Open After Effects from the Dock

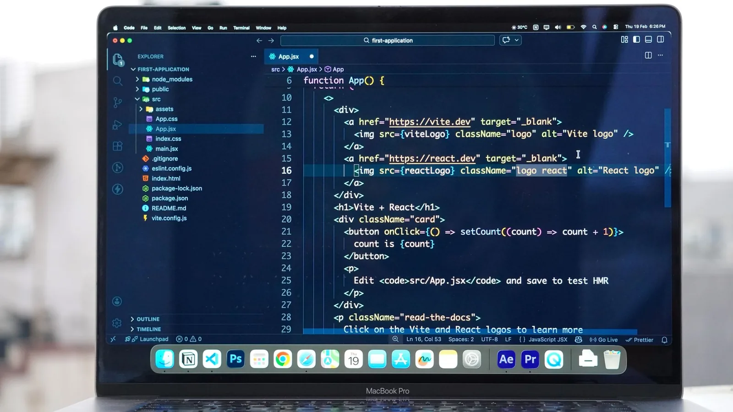click(x=506, y=359)
